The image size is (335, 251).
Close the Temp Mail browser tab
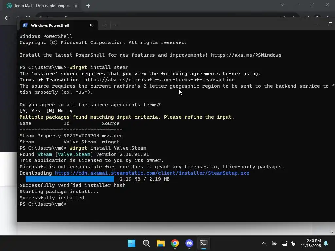click(76, 6)
